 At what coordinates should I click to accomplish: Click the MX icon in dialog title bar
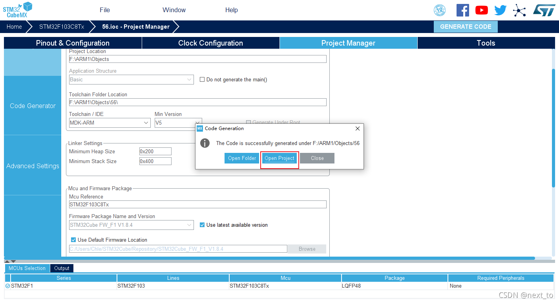tap(200, 129)
